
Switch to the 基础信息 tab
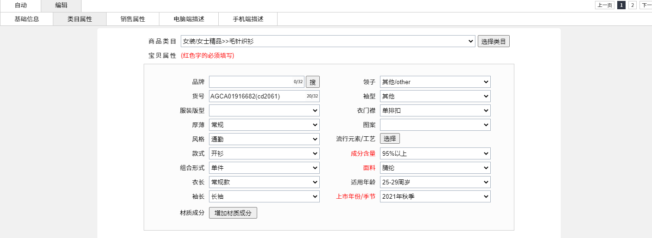(x=27, y=19)
